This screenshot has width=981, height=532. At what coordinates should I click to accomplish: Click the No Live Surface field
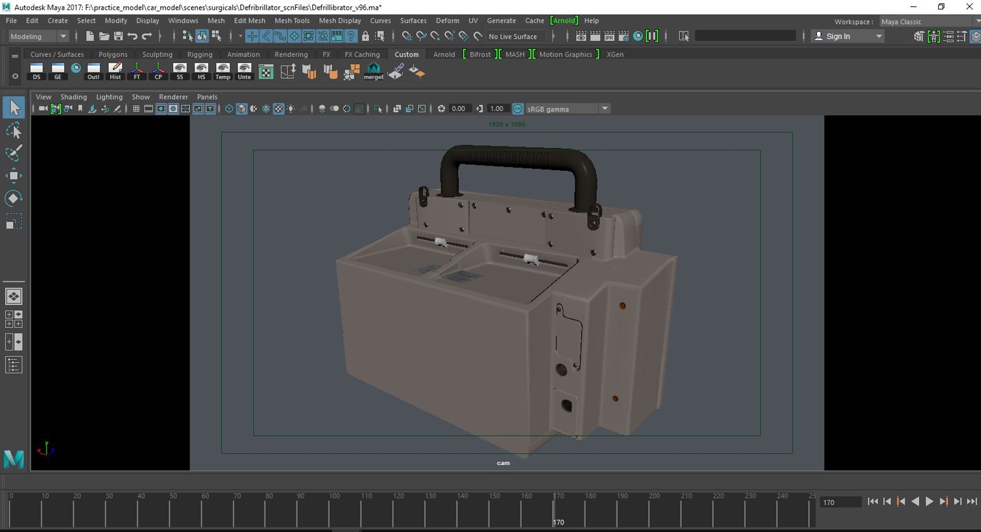(516, 36)
